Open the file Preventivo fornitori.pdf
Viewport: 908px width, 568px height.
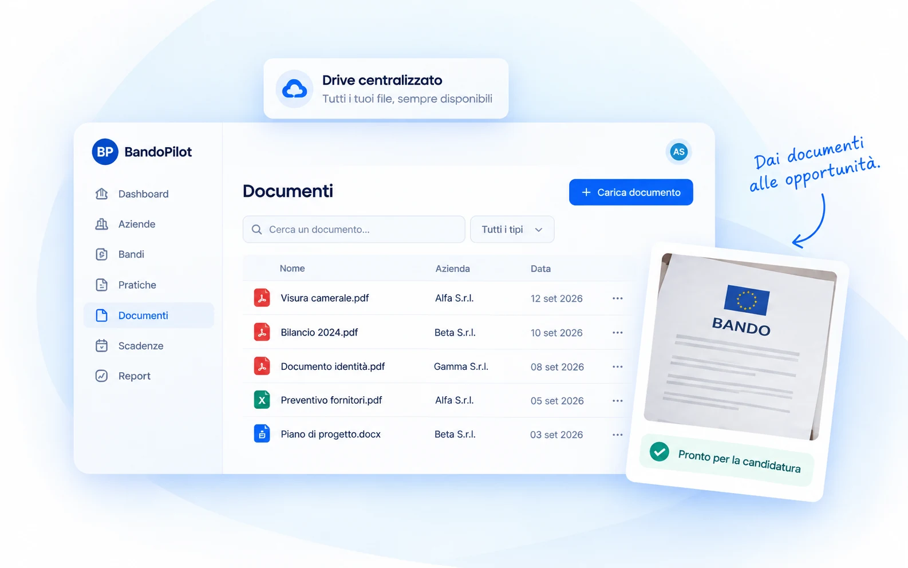click(331, 400)
